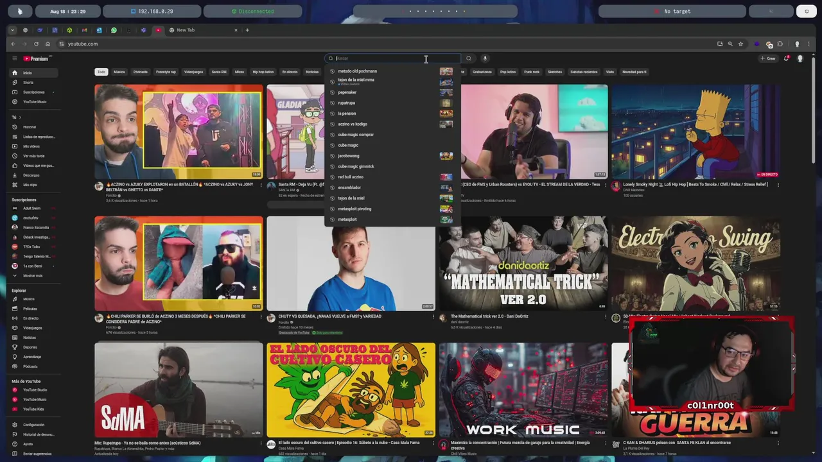Open Películas in Explorar
The height and width of the screenshot is (462, 822).
point(32,309)
